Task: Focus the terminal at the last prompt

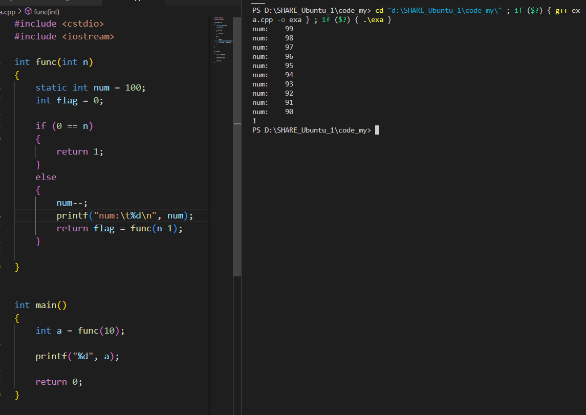Action: pos(377,130)
